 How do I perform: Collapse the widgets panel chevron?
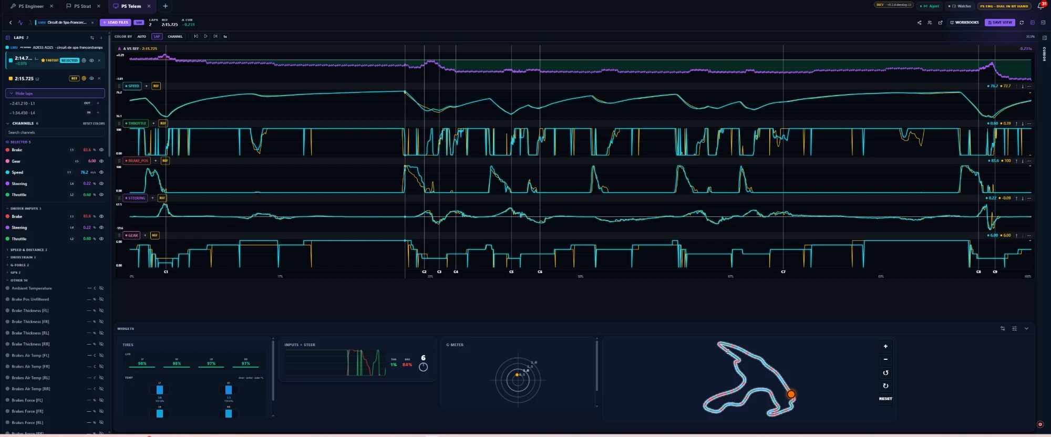tap(1026, 328)
